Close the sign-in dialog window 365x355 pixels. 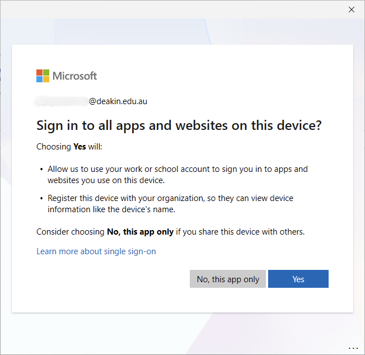352,10
